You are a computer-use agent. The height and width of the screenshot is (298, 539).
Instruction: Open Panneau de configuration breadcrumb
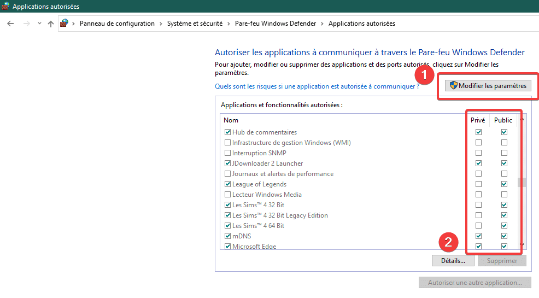tap(117, 24)
